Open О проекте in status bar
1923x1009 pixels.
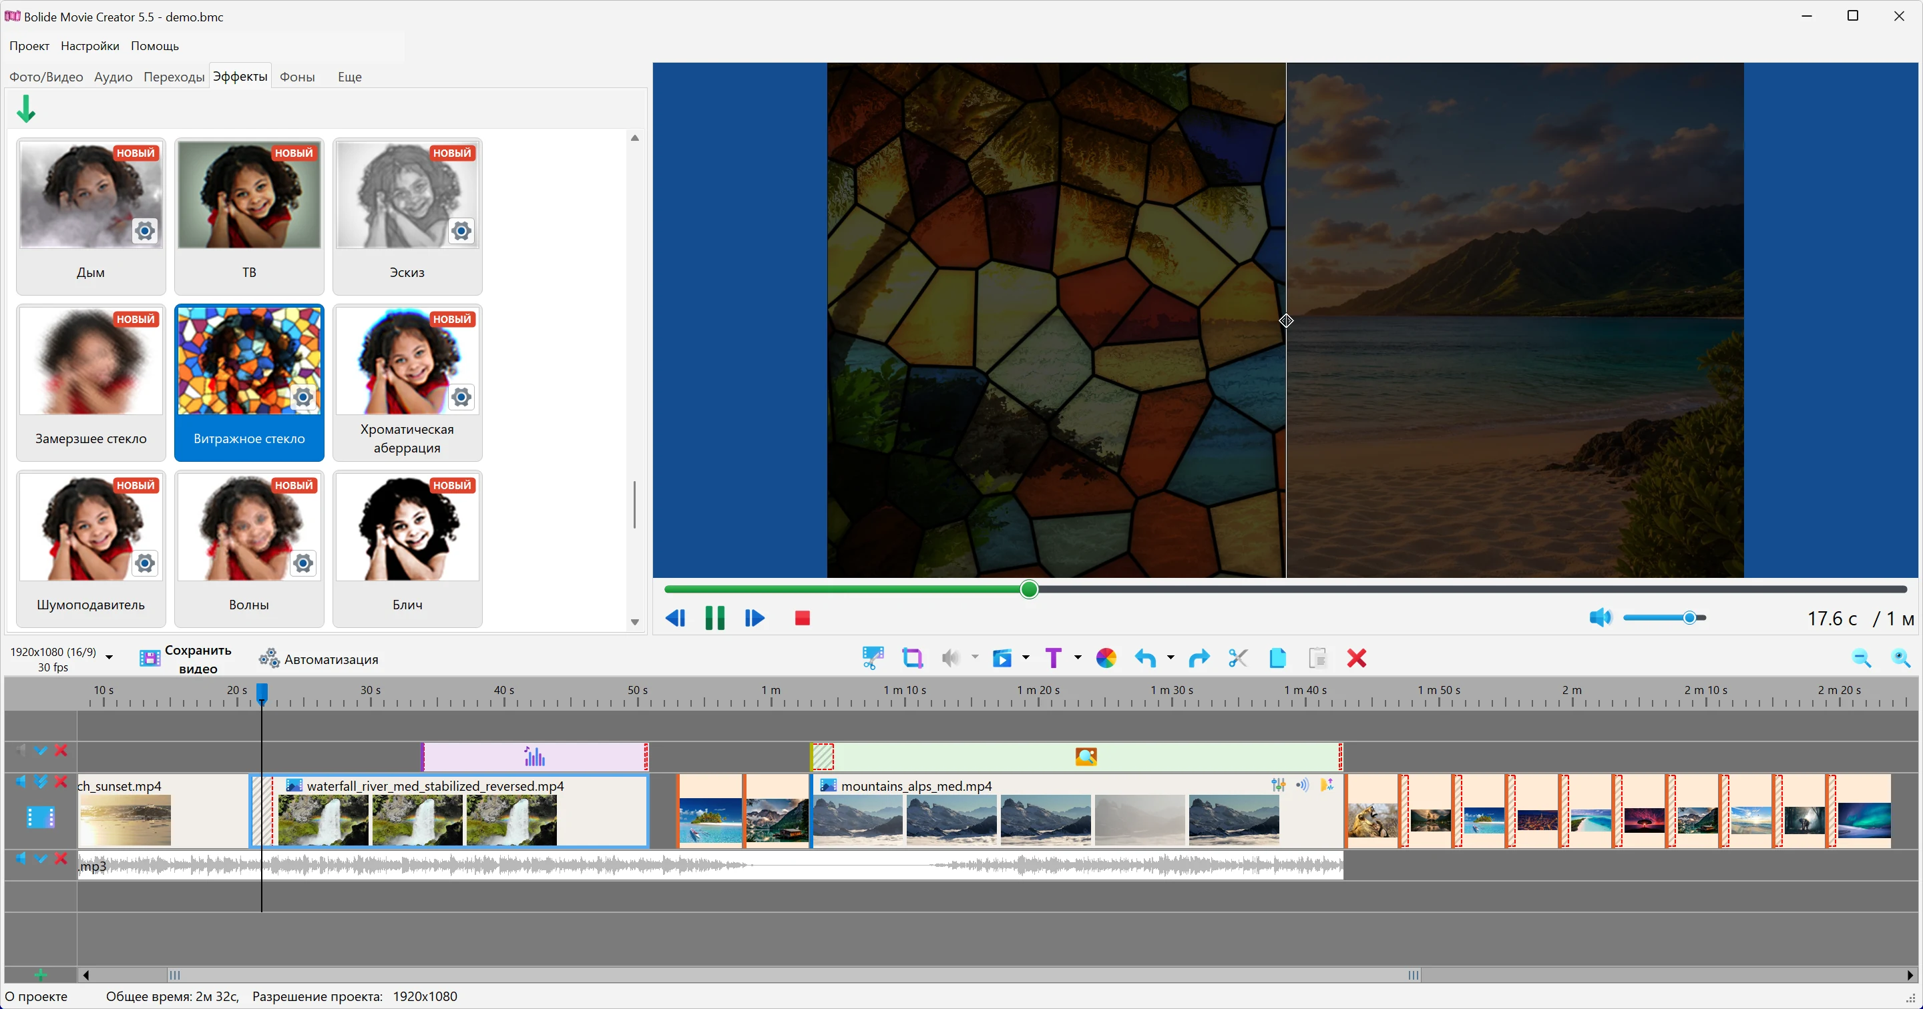pyautogui.click(x=36, y=996)
